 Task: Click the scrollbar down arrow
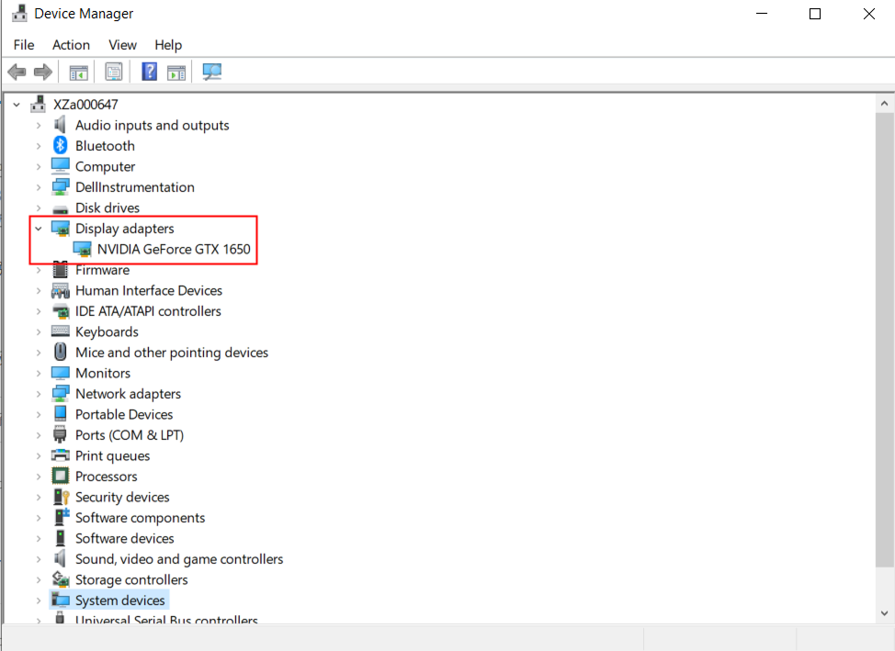click(884, 612)
